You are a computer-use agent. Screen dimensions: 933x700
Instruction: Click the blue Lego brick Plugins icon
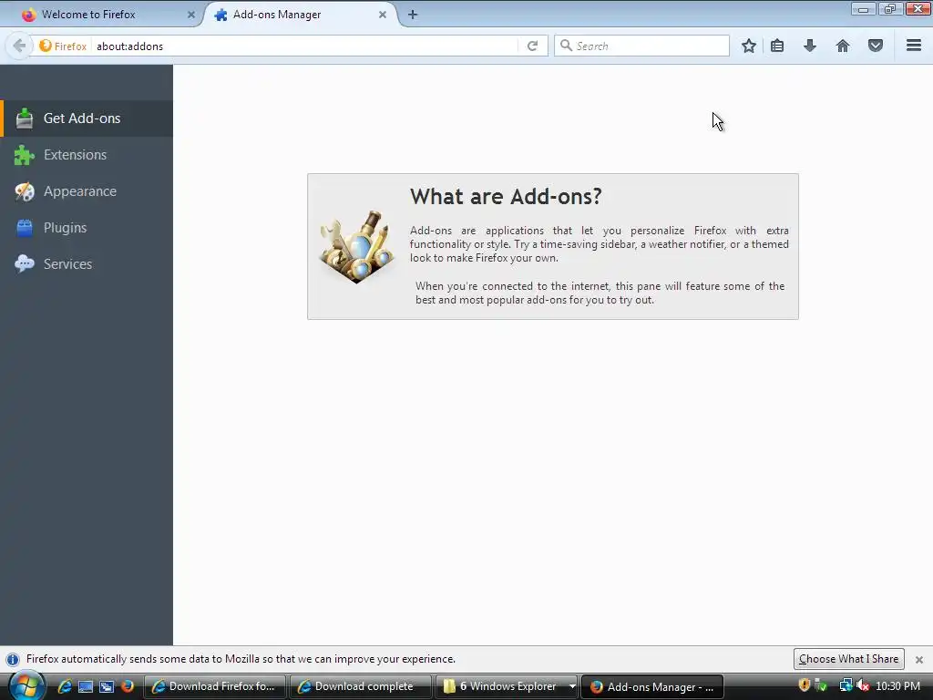tap(25, 227)
